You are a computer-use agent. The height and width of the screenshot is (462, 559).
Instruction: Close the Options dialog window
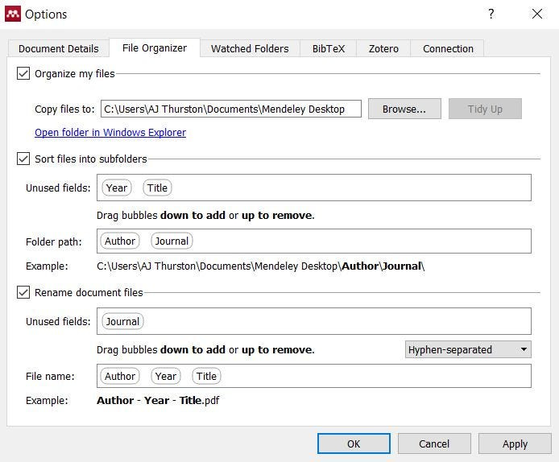[x=537, y=14]
